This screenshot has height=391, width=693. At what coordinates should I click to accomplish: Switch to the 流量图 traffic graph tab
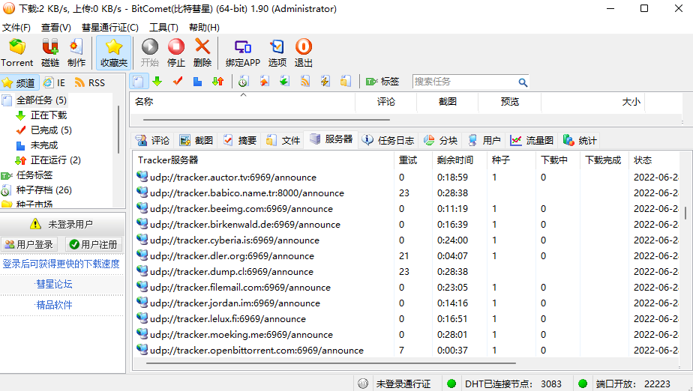532,140
